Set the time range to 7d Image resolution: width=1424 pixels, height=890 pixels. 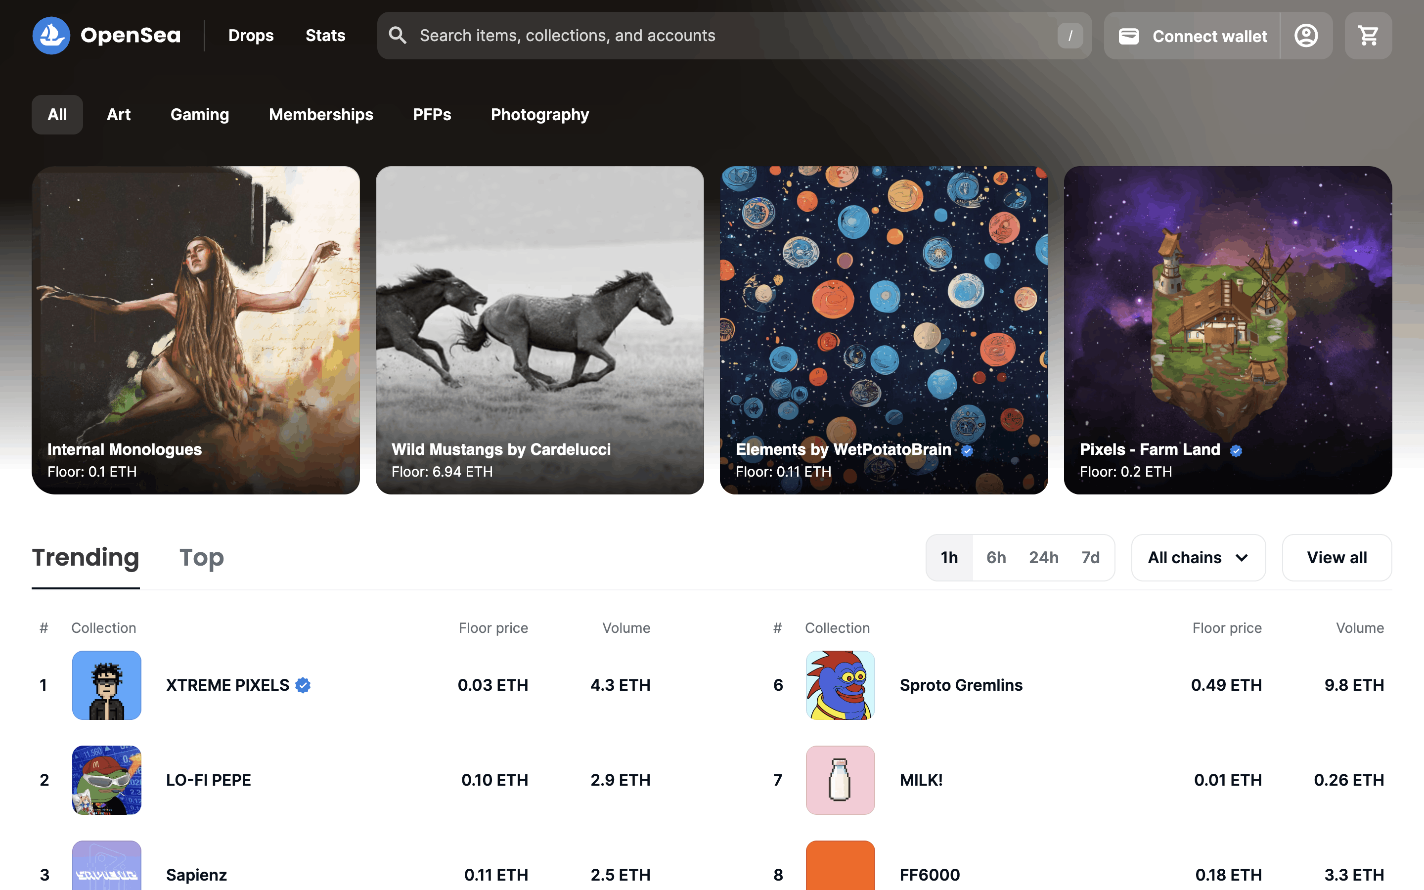(1090, 557)
